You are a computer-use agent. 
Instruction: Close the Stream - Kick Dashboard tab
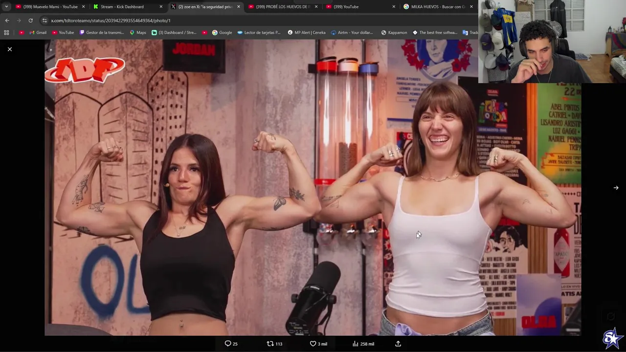pyautogui.click(x=161, y=7)
